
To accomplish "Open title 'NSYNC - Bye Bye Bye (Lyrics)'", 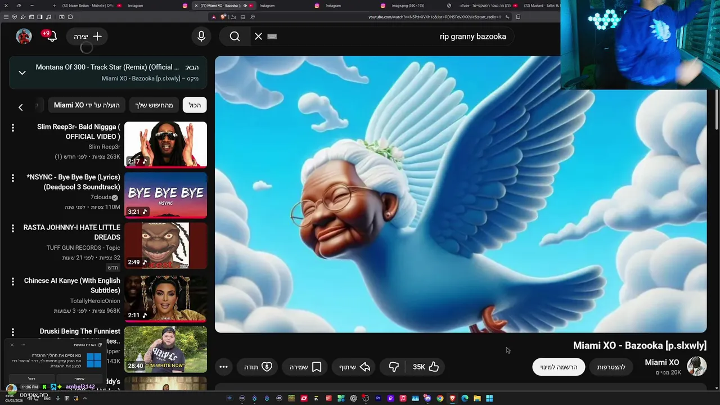I will coord(74,182).
